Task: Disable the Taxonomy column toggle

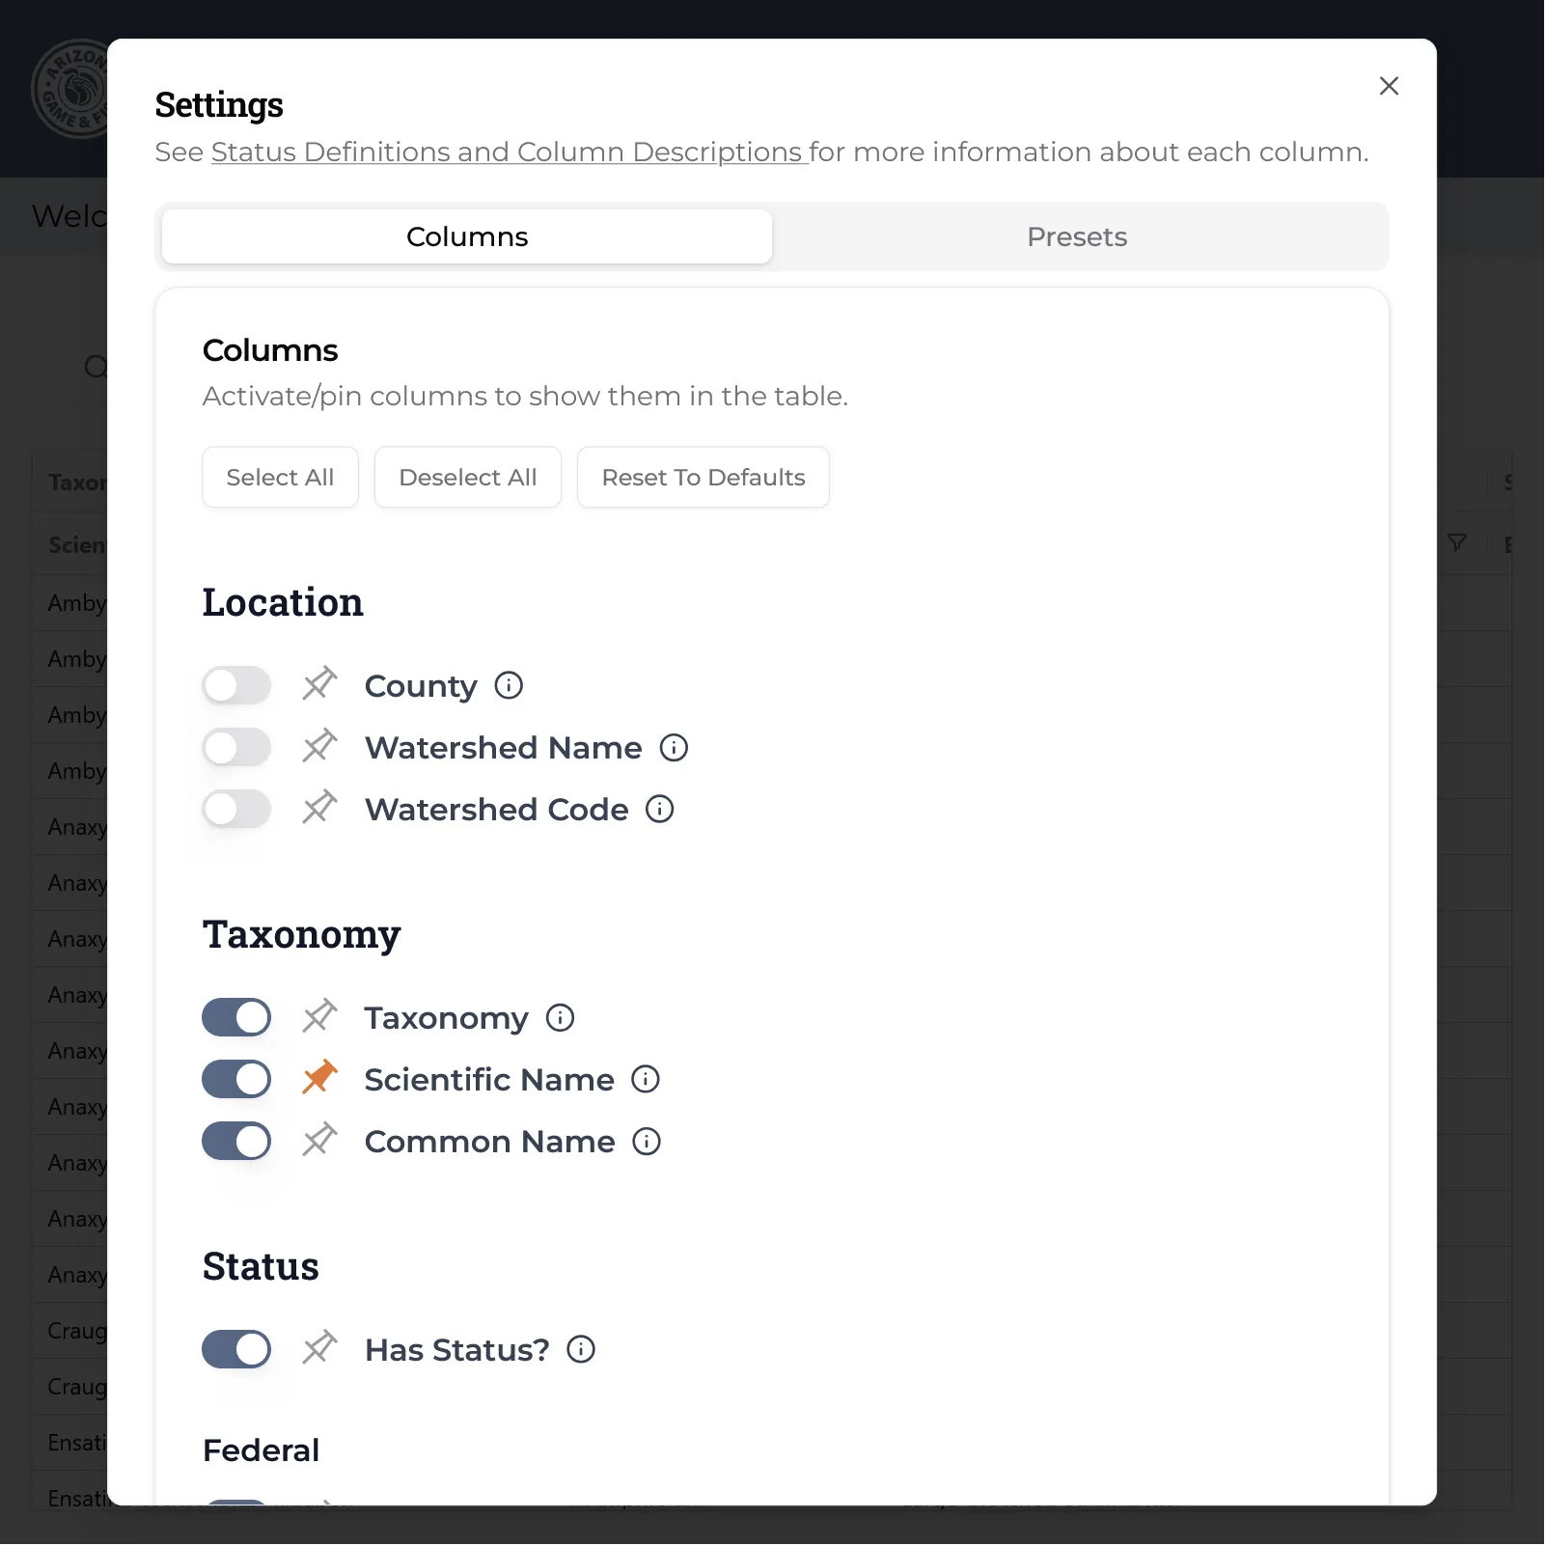Action: (x=236, y=1016)
